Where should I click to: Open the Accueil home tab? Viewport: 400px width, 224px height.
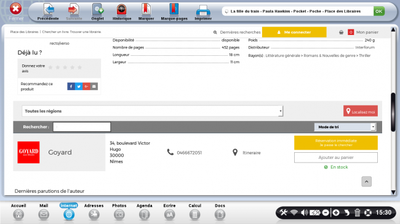pos(18,212)
